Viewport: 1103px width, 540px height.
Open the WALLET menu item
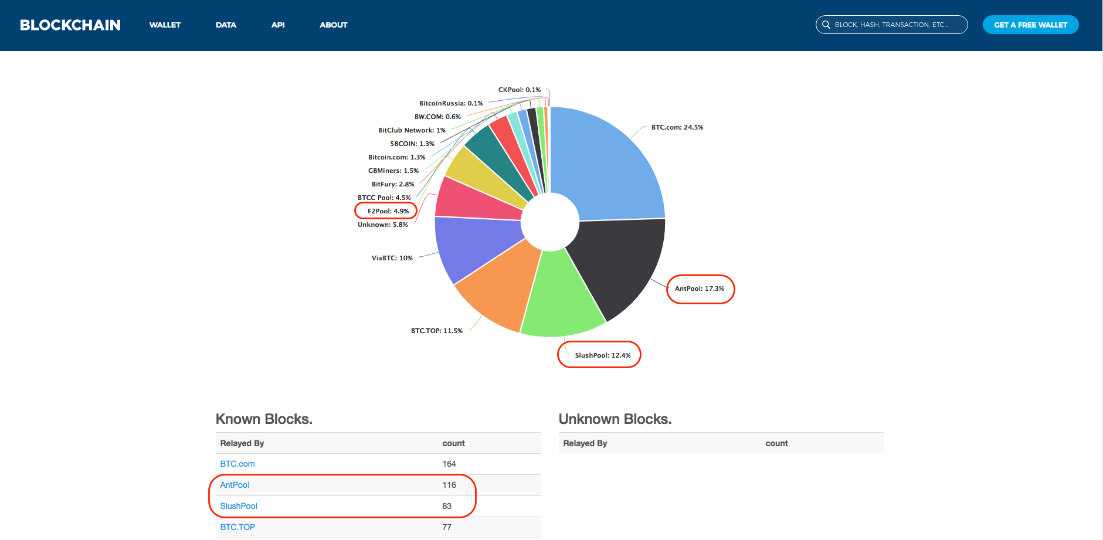coord(165,25)
